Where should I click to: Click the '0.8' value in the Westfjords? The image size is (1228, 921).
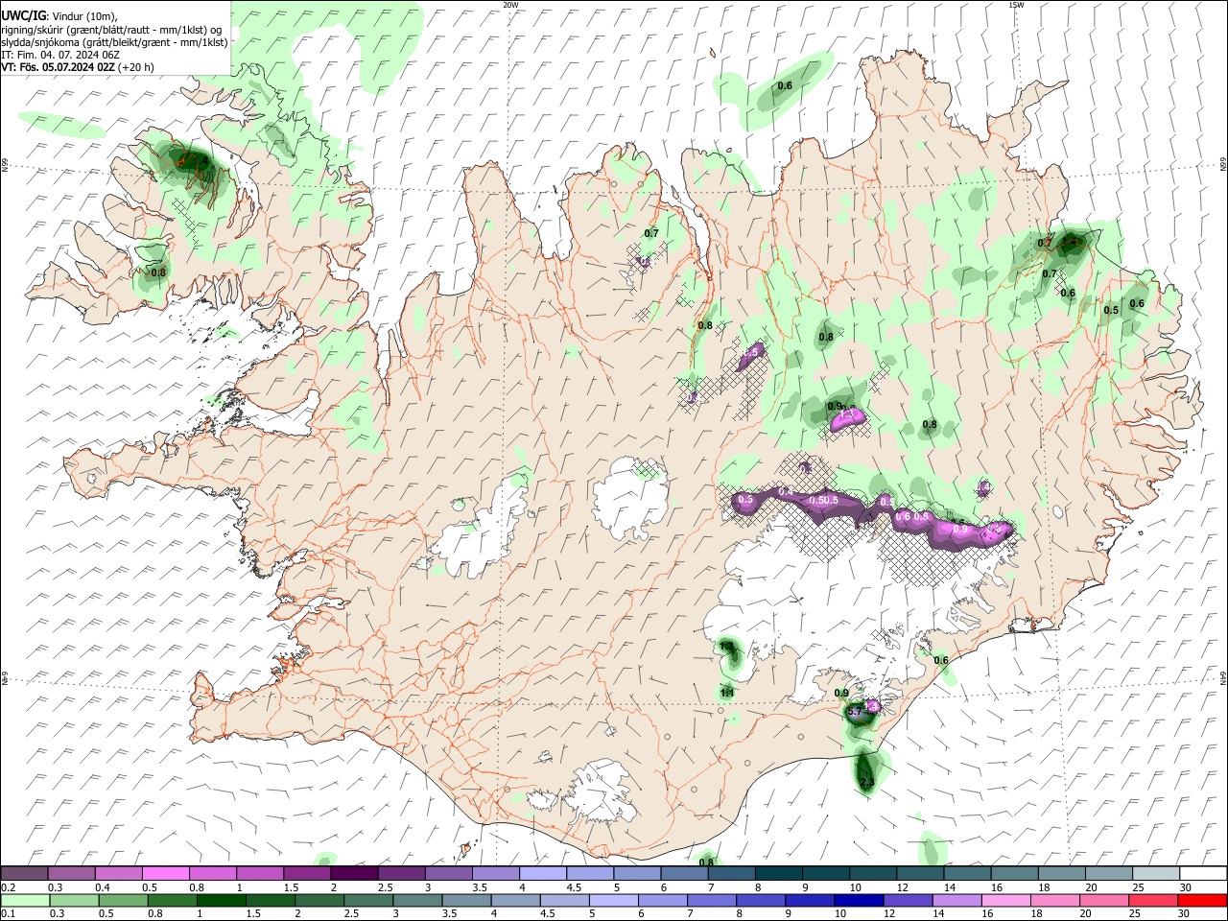[158, 272]
